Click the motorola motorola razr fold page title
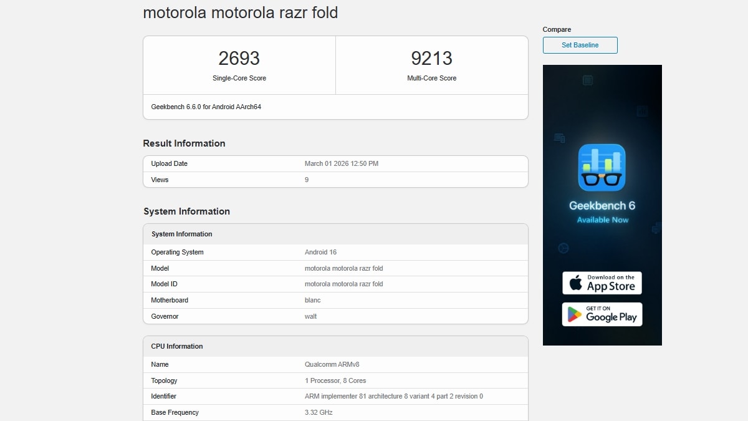This screenshot has width=748, height=421. 241,12
